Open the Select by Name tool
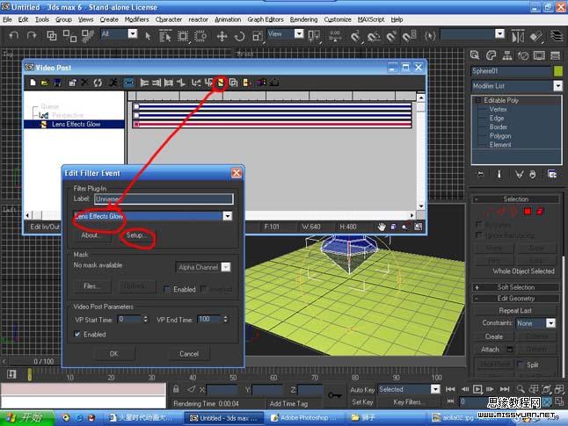Viewport: 568px width, 426px height. click(x=165, y=36)
